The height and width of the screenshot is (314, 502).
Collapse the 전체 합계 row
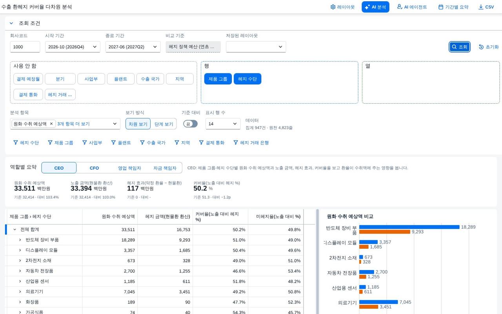[15, 230]
